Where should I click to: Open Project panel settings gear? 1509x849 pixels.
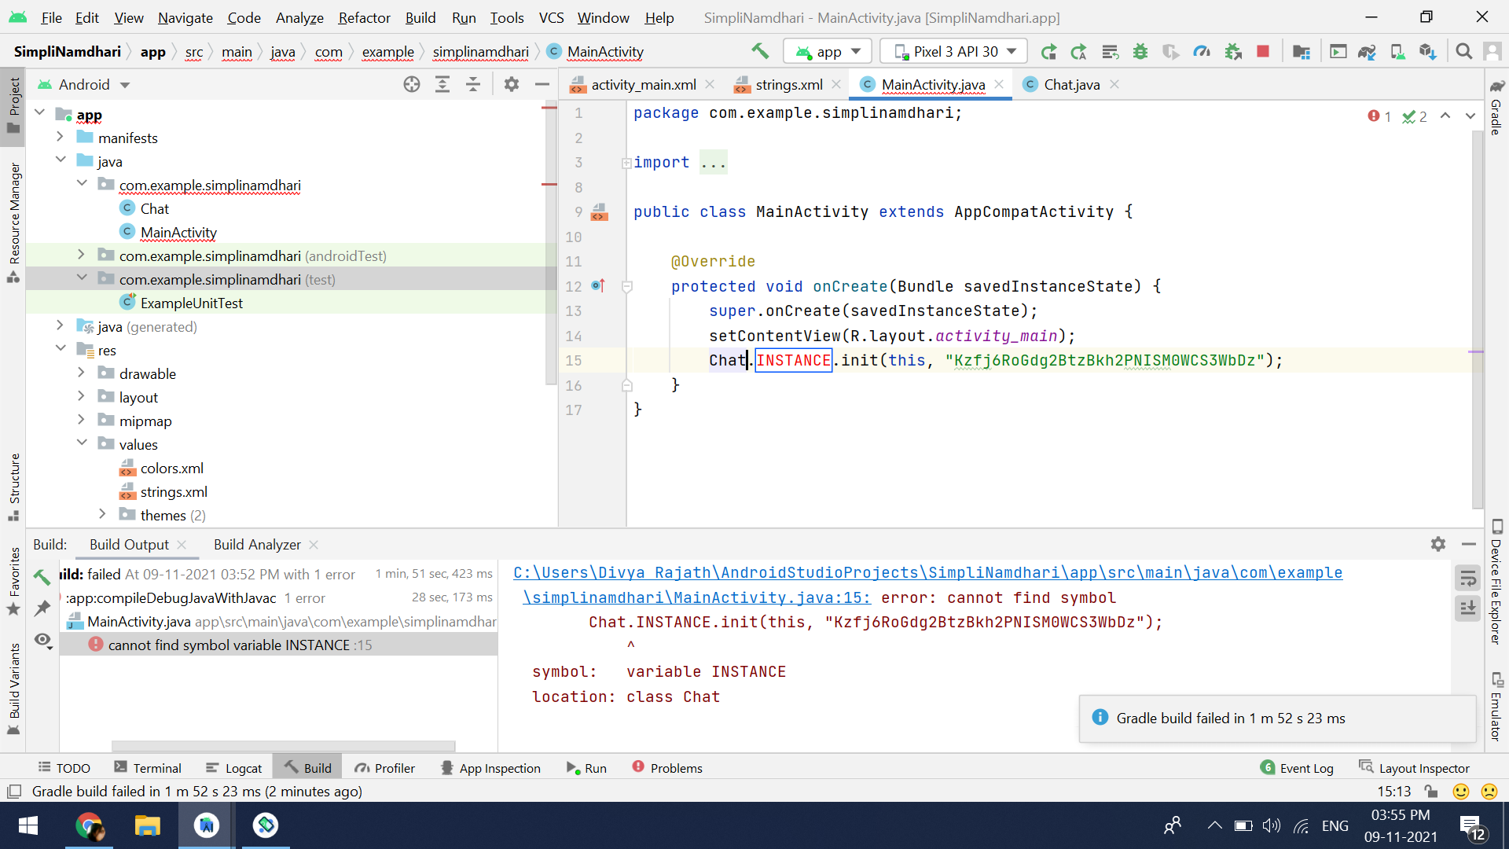click(x=512, y=84)
